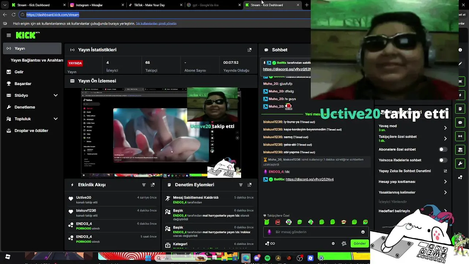Open Yayın Bağlantısı ve Anahtarı
Screen dimensions: 469x264
37,60
